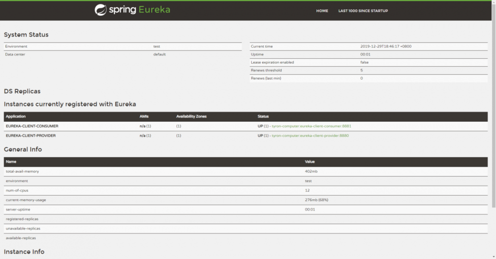Click the Spring Eureka logo

coord(132,10)
